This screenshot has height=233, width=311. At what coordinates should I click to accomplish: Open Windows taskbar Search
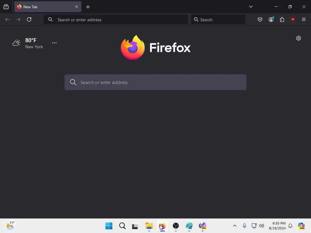point(122,226)
